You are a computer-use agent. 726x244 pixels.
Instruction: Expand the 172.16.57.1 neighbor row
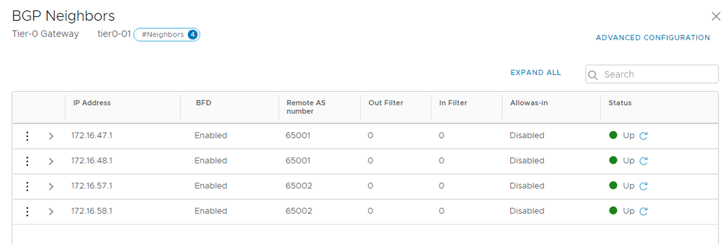[51, 187]
